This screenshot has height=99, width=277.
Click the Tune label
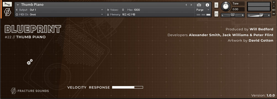click(236, 4)
